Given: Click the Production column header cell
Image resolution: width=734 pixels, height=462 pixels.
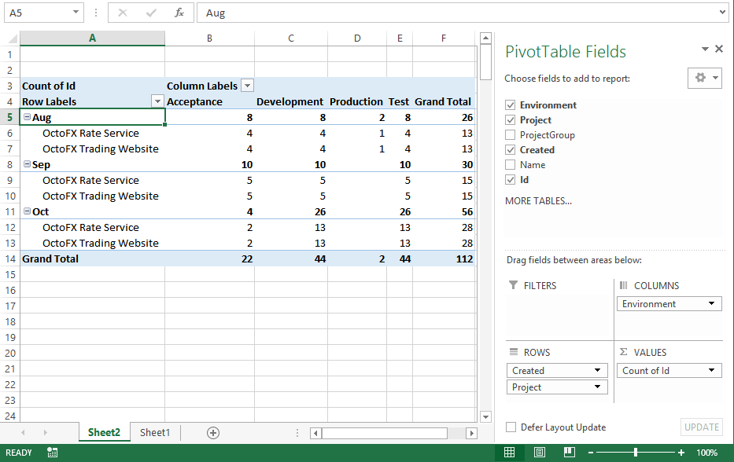Looking at the screenshot, I should 356,101.
